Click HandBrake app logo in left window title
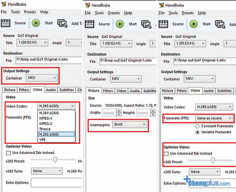236x192 pixels. (x=4, y=4)
